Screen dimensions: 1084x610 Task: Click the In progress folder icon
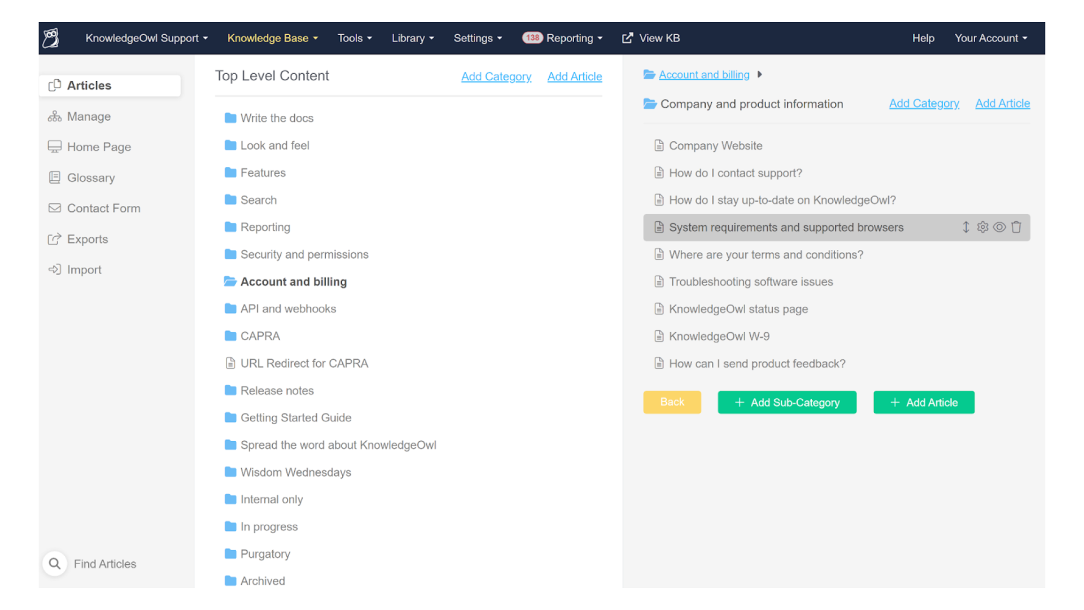pos(230,526)
